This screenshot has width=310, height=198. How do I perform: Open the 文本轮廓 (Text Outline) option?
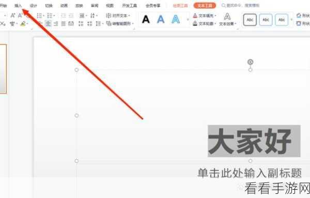pyautogui.click(x=205, y=24)
